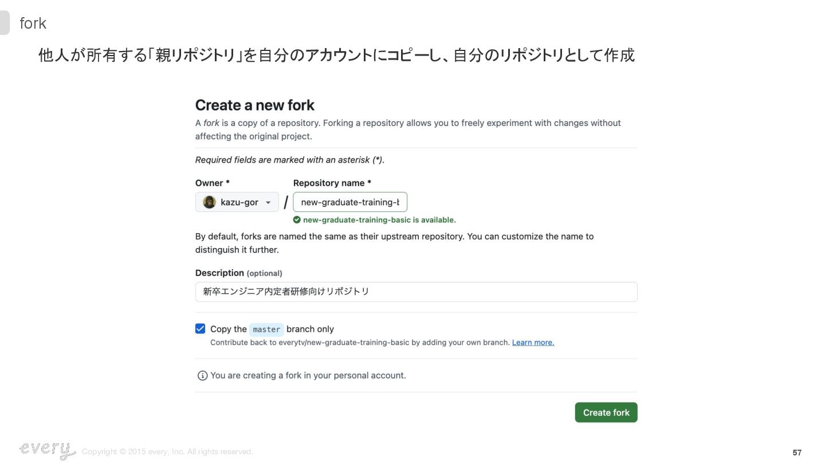Click the Create fork button
Screen dimensions: 825x464
point(606,412)
